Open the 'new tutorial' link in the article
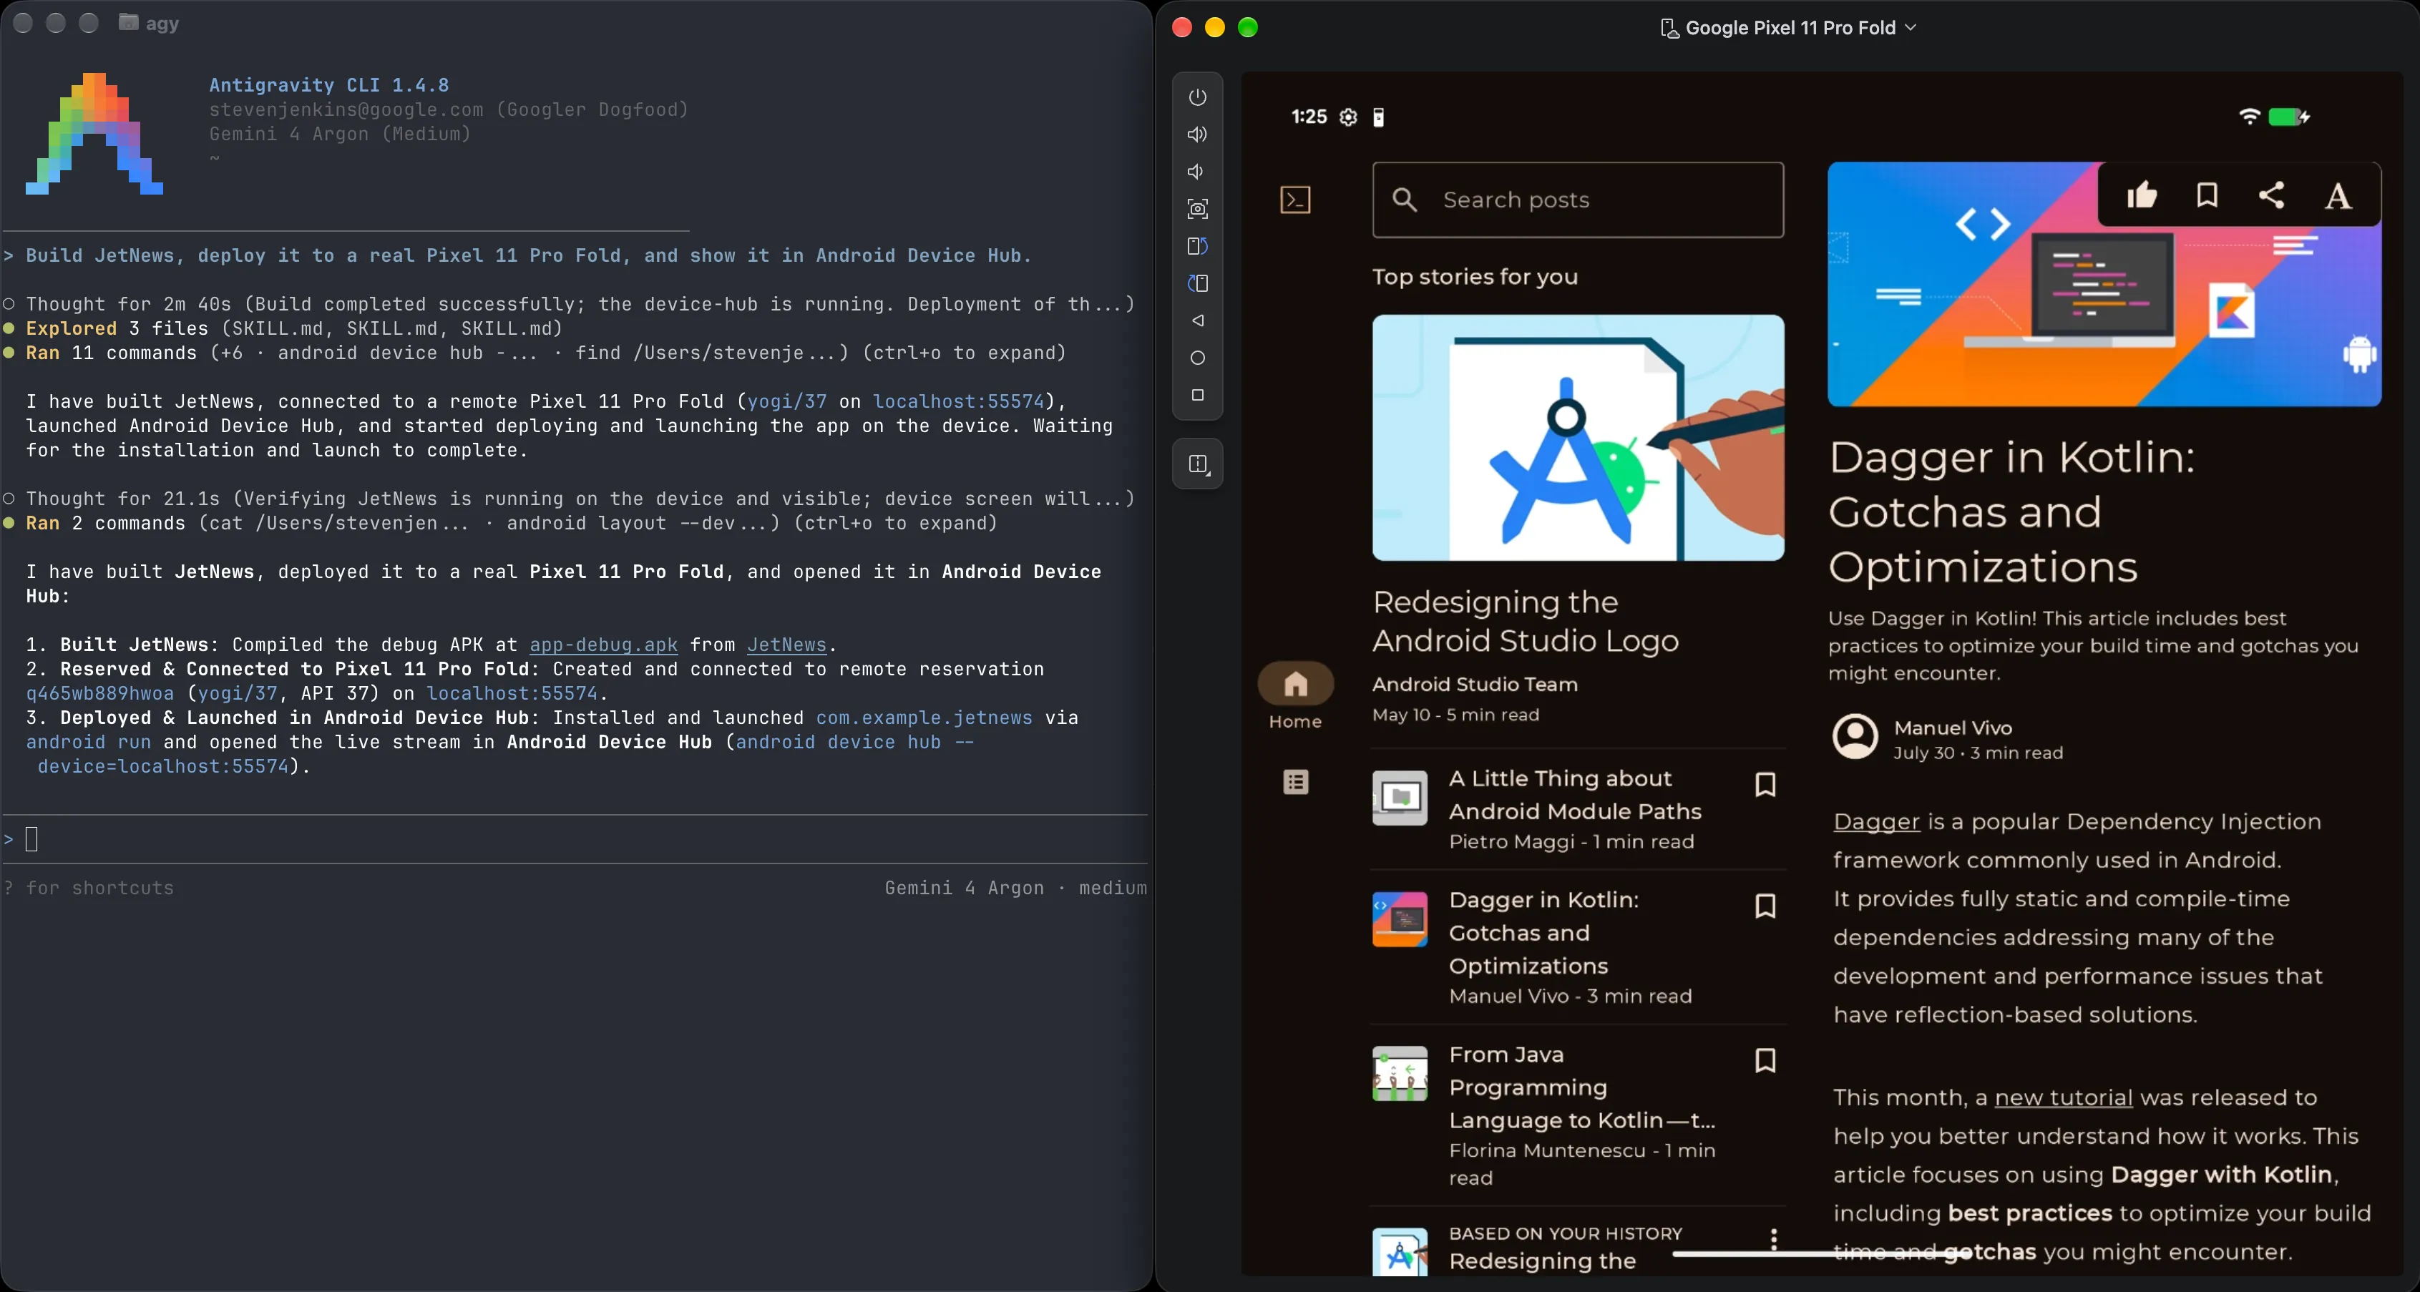The image size is (2420, 1292). point(2063,1097)
